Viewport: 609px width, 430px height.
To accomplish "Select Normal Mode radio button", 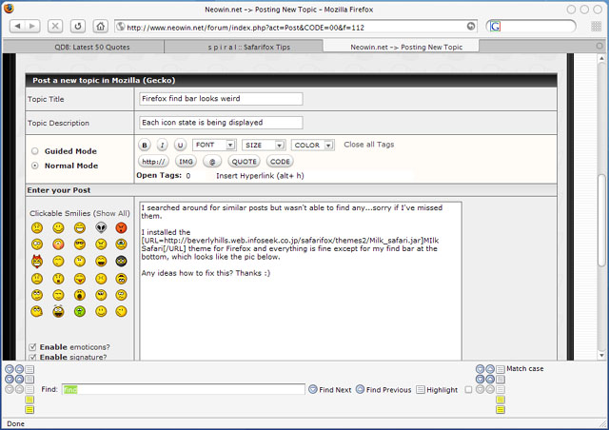I will (x=35, y=166).
